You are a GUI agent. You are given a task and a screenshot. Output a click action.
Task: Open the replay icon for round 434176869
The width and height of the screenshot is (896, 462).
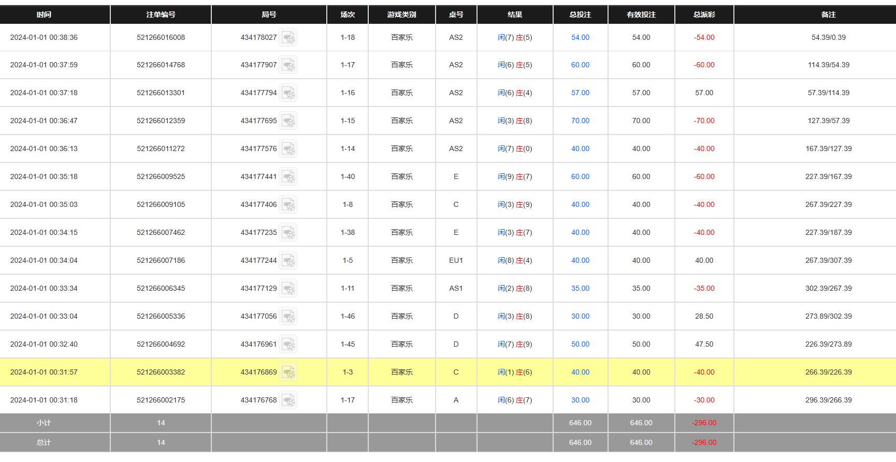[288, 372]
